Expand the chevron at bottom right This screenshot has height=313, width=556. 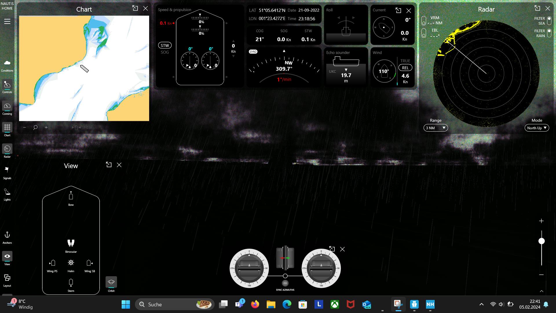542,291
